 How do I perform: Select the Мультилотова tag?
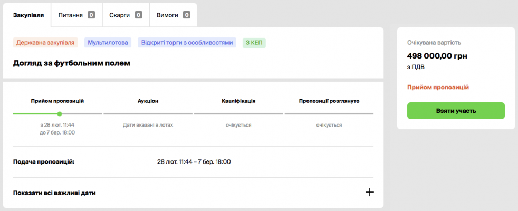[x=108, y=43]
